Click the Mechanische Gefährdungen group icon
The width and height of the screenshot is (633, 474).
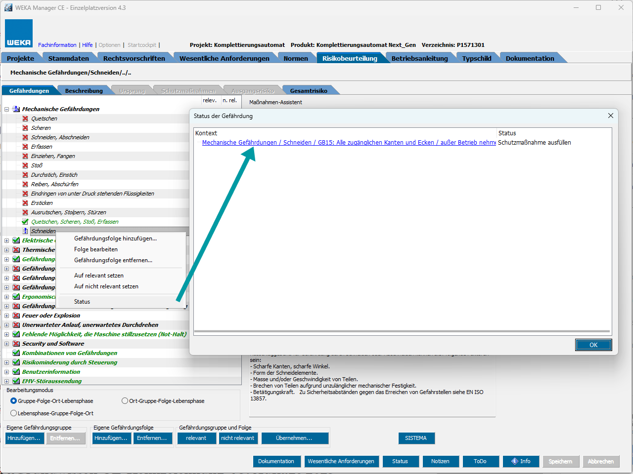click(x=16, y=109)
